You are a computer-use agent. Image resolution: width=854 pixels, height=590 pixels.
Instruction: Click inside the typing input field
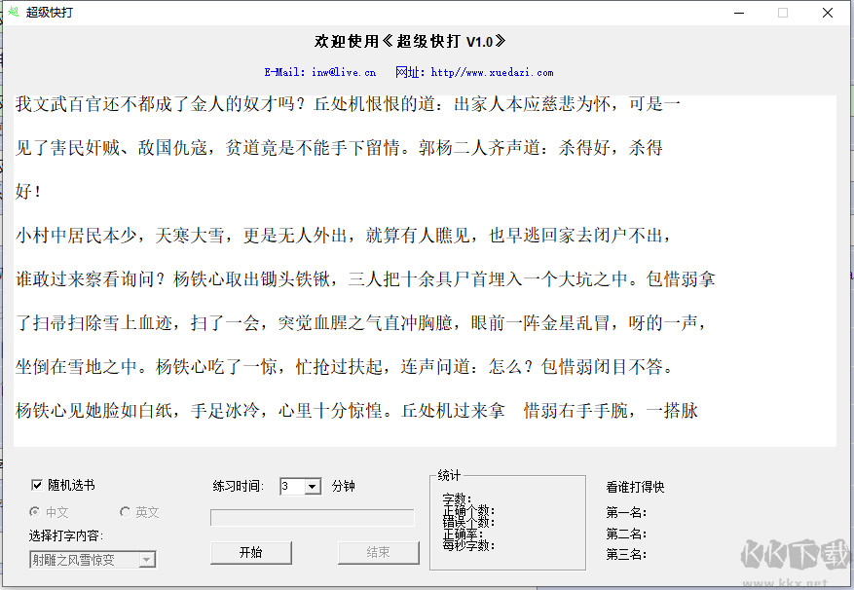click(x=312, y=517)
